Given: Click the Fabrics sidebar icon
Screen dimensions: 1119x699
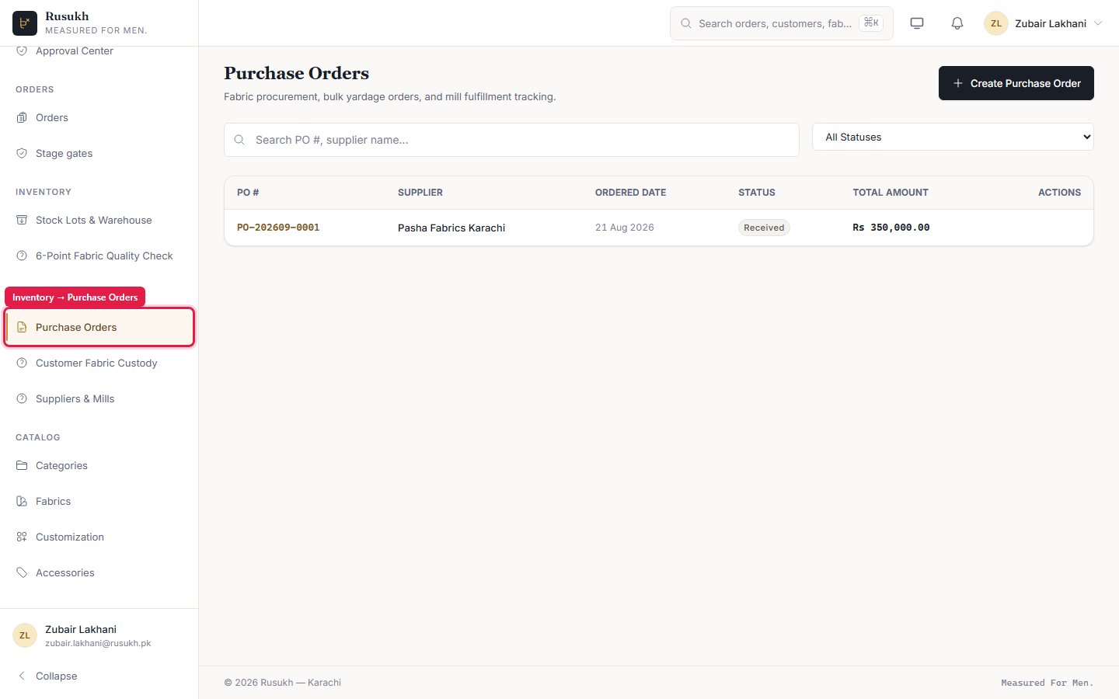Looking at the screenshot, I should coord(22,501).
